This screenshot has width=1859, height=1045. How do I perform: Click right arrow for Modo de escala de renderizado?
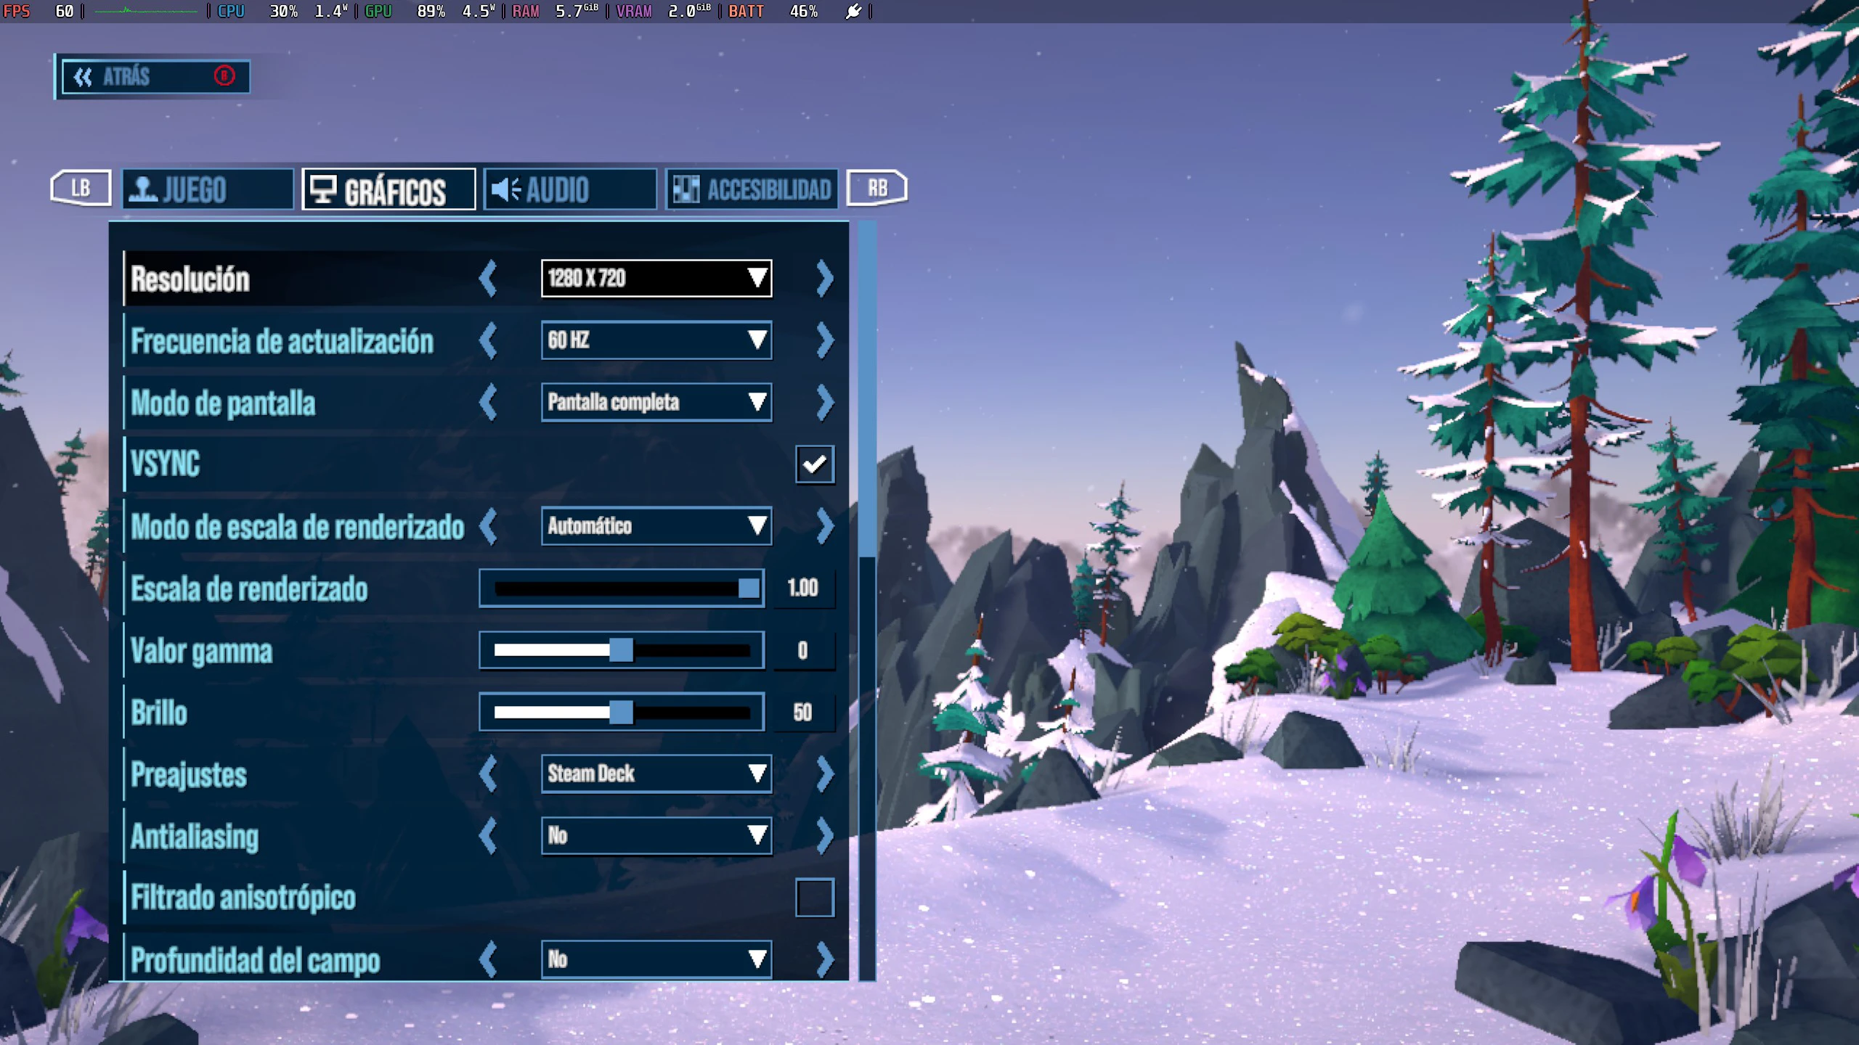click(x=824, y=526)
